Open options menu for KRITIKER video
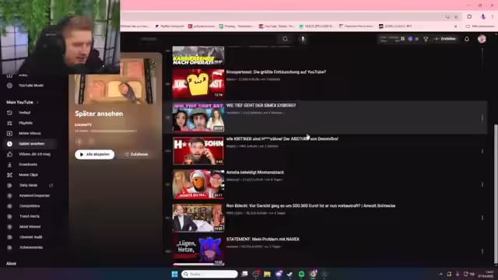498x280 pixels. point(482,151)
